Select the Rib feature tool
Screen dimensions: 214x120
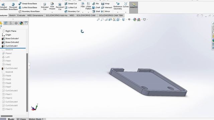pos(96,4)
